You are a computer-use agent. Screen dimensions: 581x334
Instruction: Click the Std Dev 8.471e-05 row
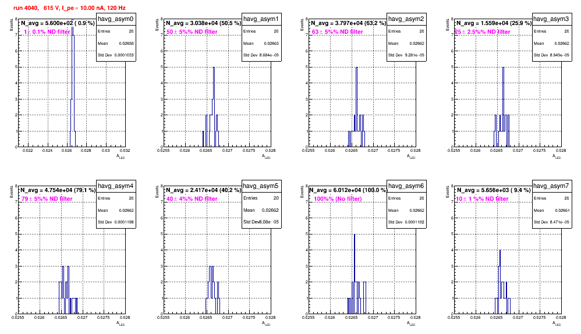point(551,222)
